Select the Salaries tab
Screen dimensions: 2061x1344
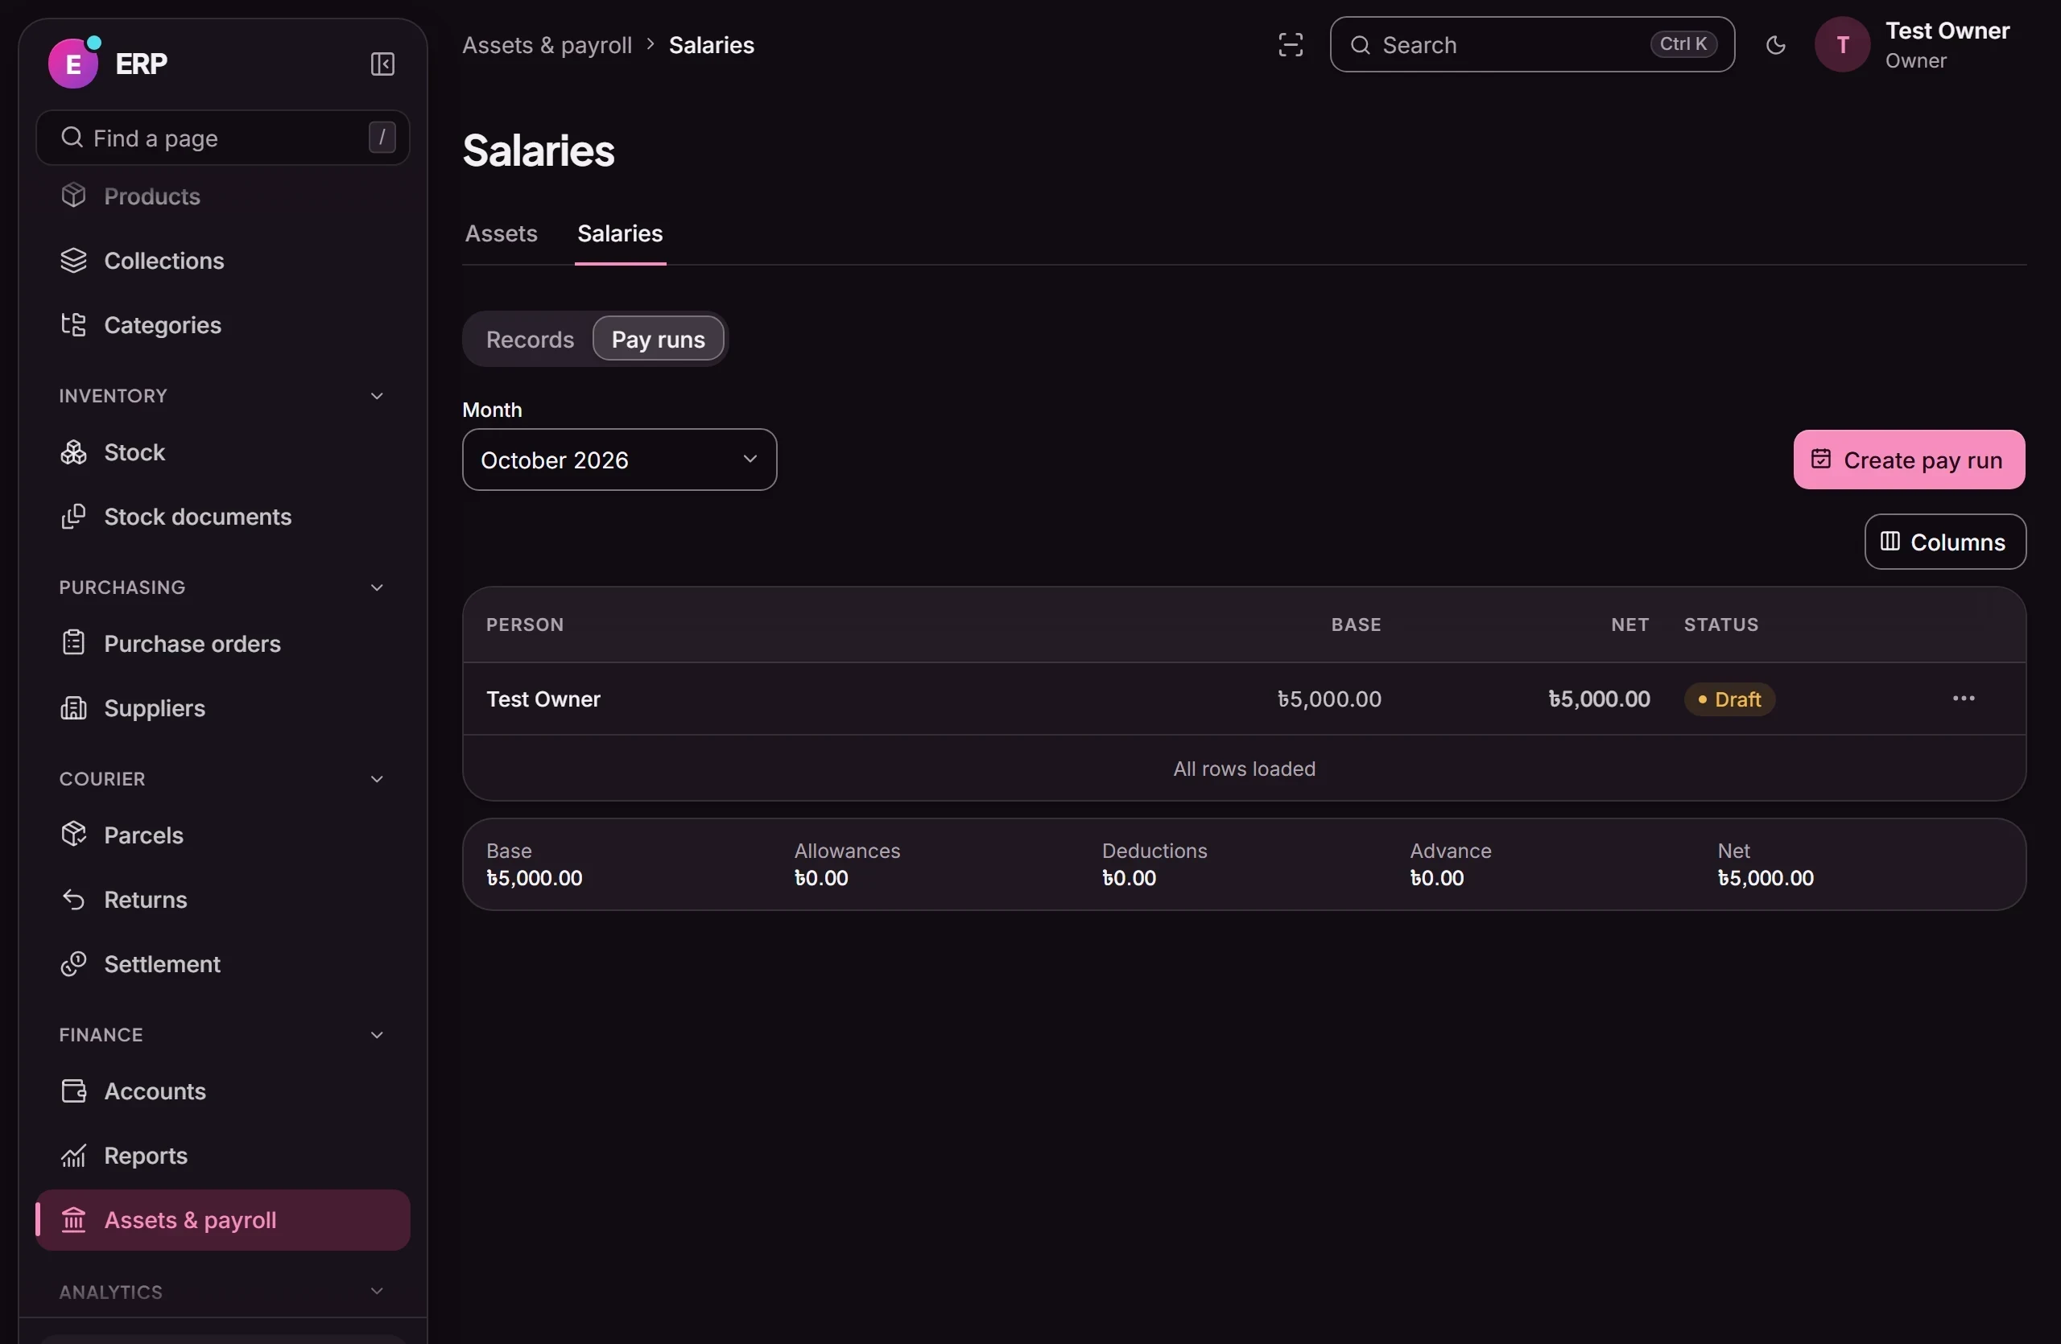click(x=620, y=233)
